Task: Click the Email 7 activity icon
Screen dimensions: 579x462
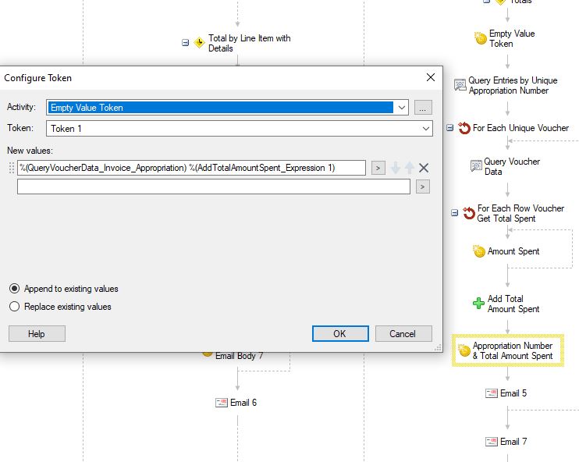Action: [x=492, y=442]
